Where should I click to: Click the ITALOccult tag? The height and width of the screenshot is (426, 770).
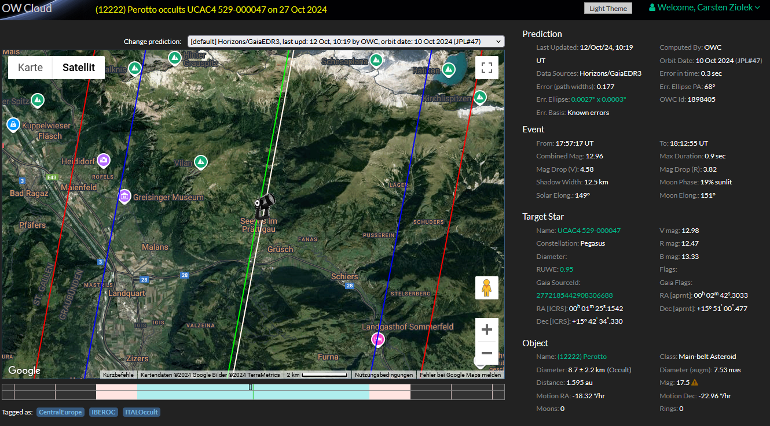(141, 412)
